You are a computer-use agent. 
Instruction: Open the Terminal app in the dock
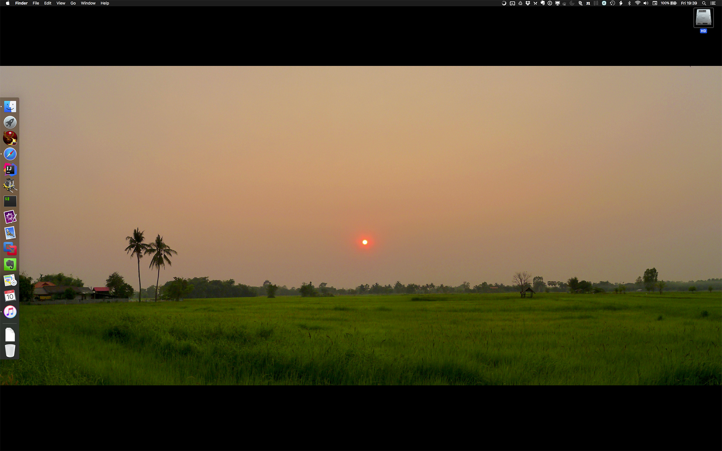10,201
